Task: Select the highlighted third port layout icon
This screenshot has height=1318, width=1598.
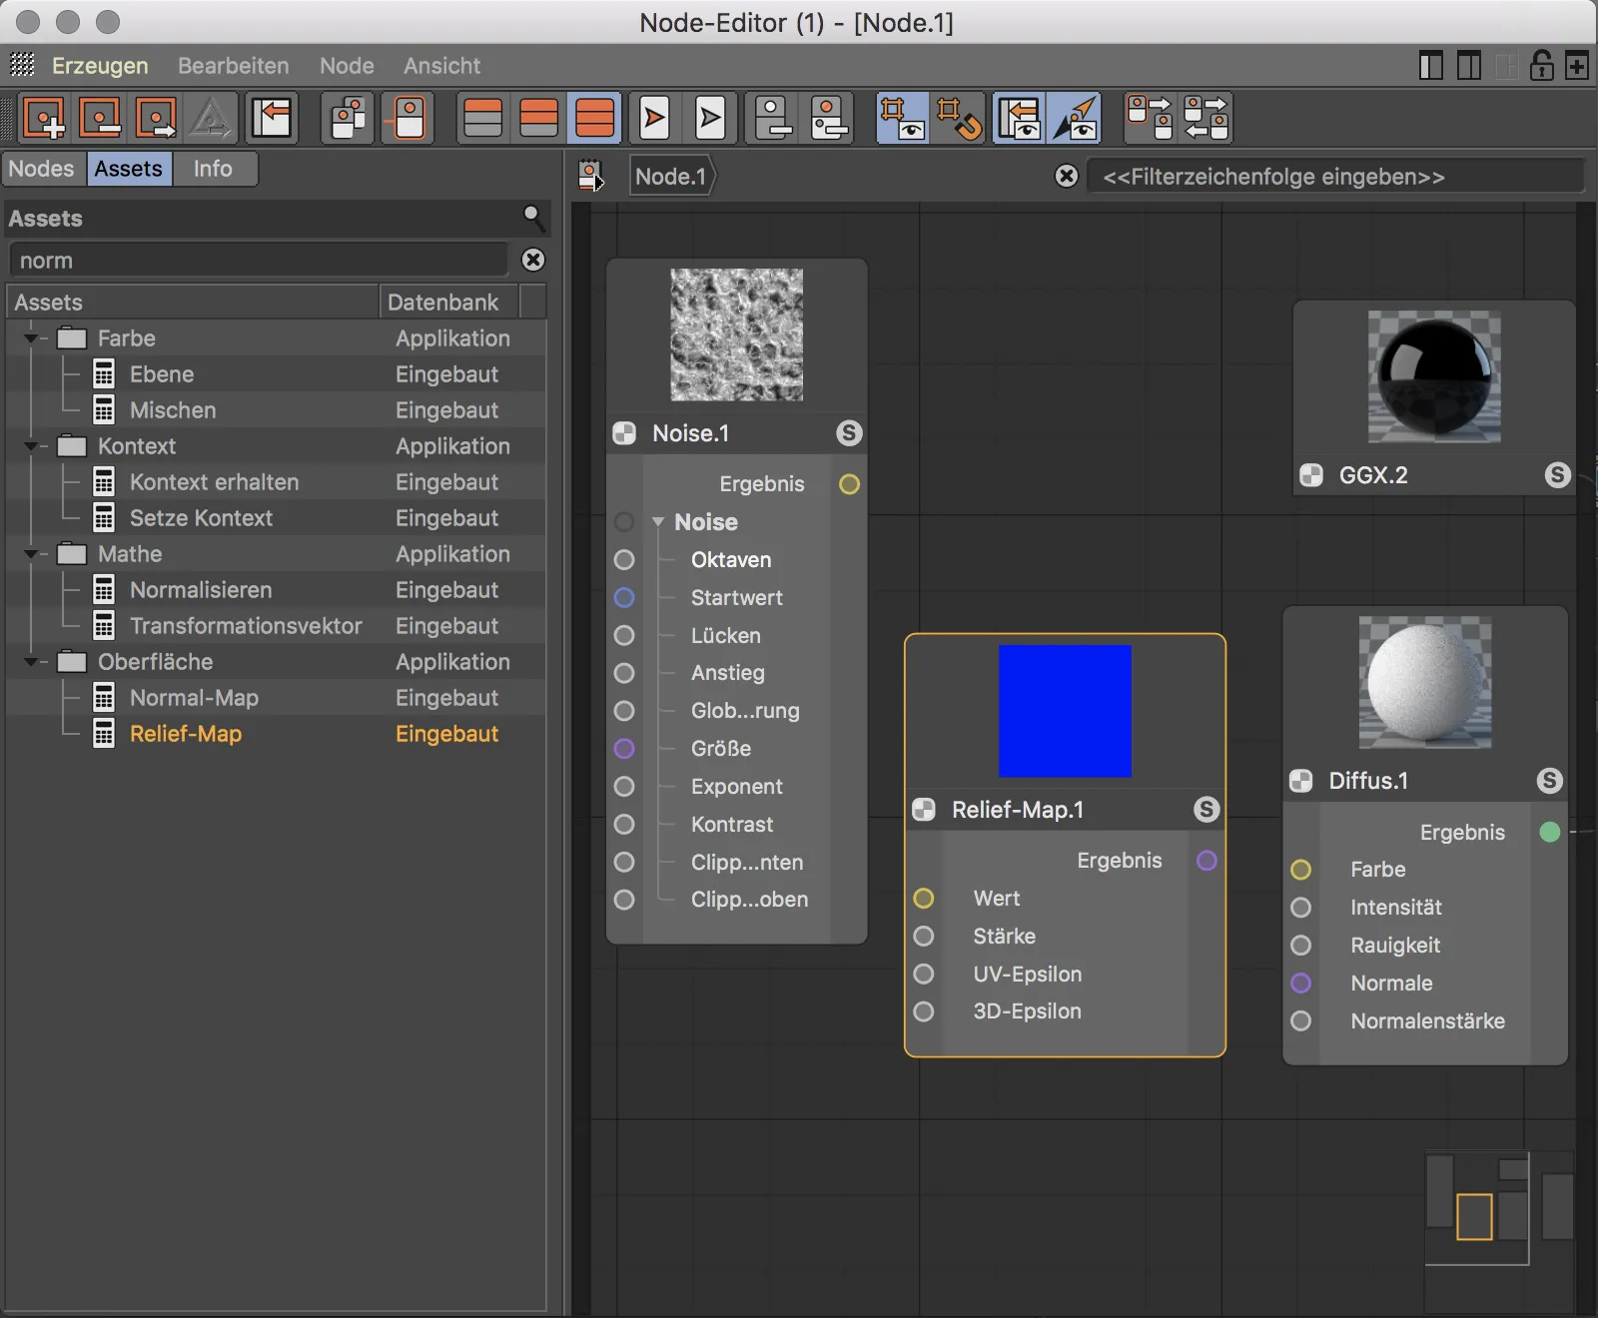Action: pos(595,118)
